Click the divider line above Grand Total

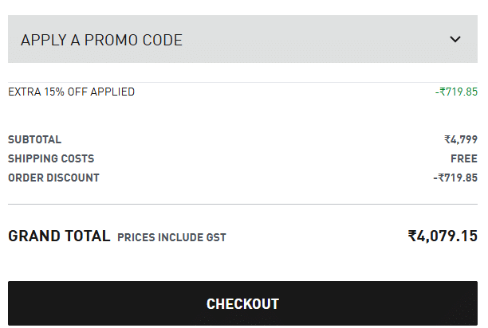point(242,205)
